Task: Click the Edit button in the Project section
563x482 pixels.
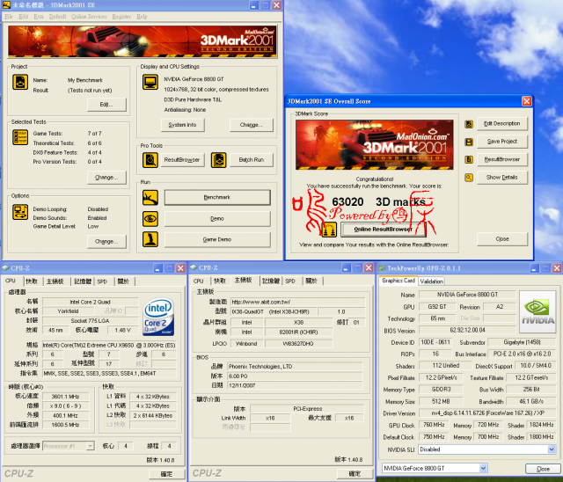Action: pyautogui.click(x=106, y=105)
